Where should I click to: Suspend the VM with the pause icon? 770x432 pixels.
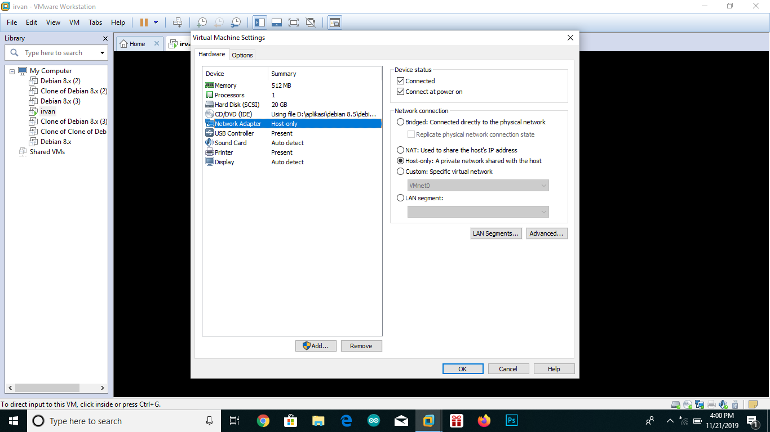click(144, 22)
